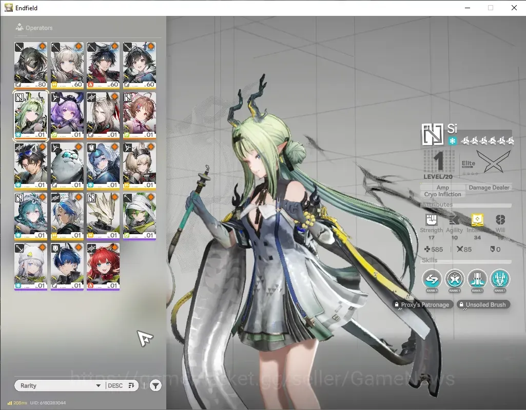Open the Rarity sort dropdown
The image size is (526, 410).
tap(61, 385)
